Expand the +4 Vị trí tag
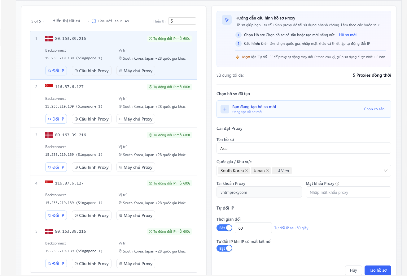This screenshot has height=276, width=407. pos(282,171)
